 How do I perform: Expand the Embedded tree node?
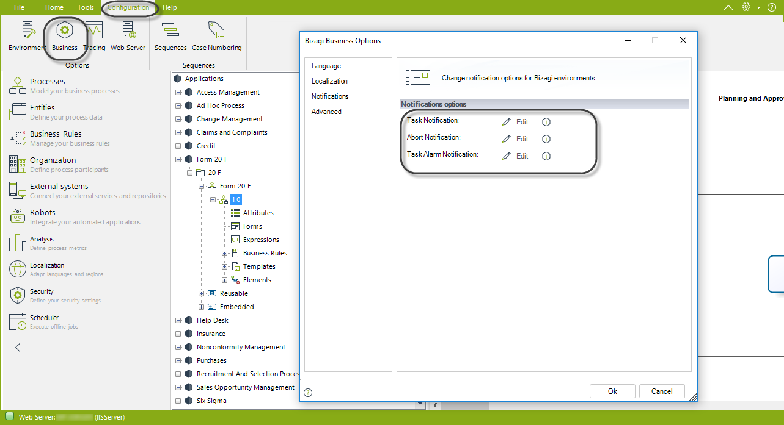point(202,307)
